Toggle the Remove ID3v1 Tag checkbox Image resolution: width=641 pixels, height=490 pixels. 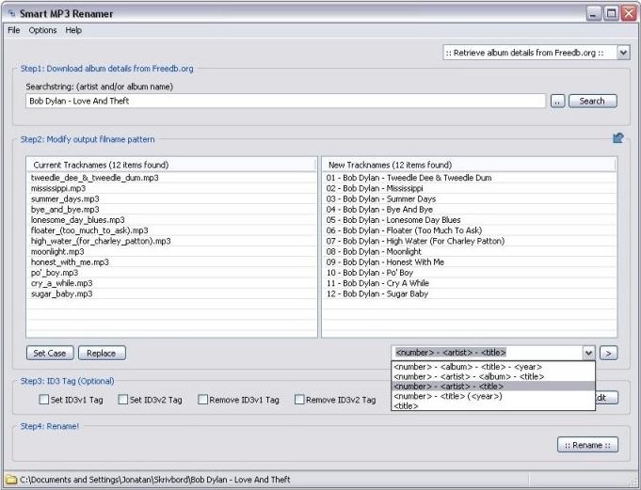202,400
